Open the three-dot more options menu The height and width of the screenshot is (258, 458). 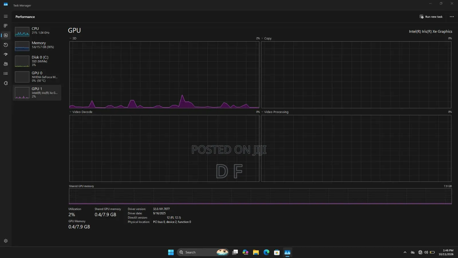point(452,17)
